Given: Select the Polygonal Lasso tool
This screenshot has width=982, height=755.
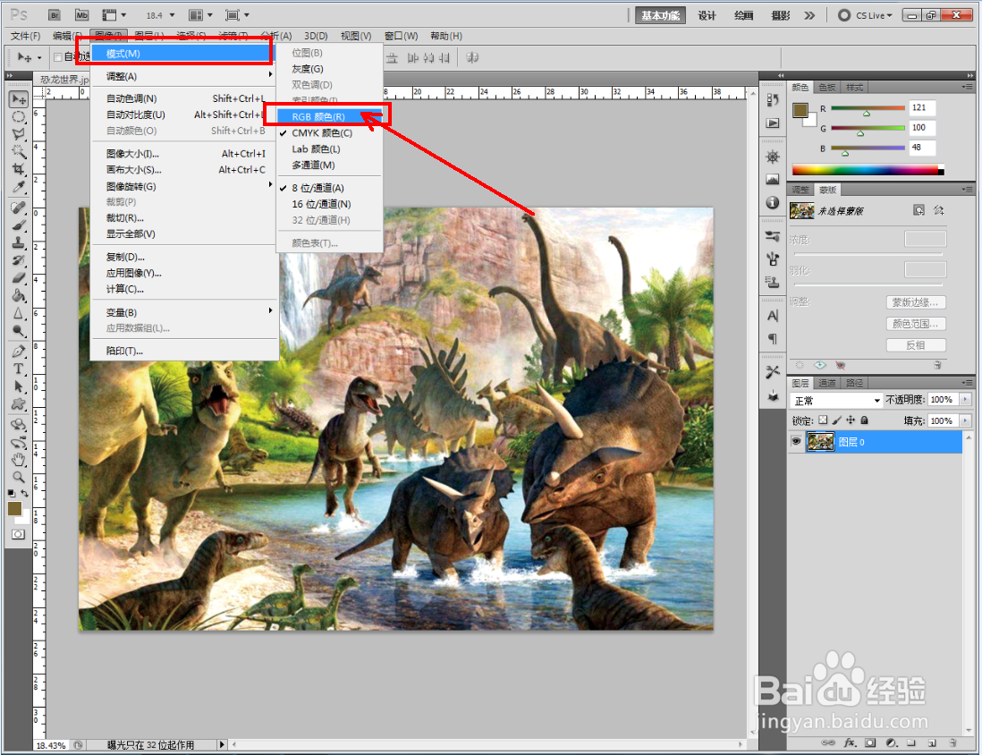Looking at the screenshot, I should [19, 134].
